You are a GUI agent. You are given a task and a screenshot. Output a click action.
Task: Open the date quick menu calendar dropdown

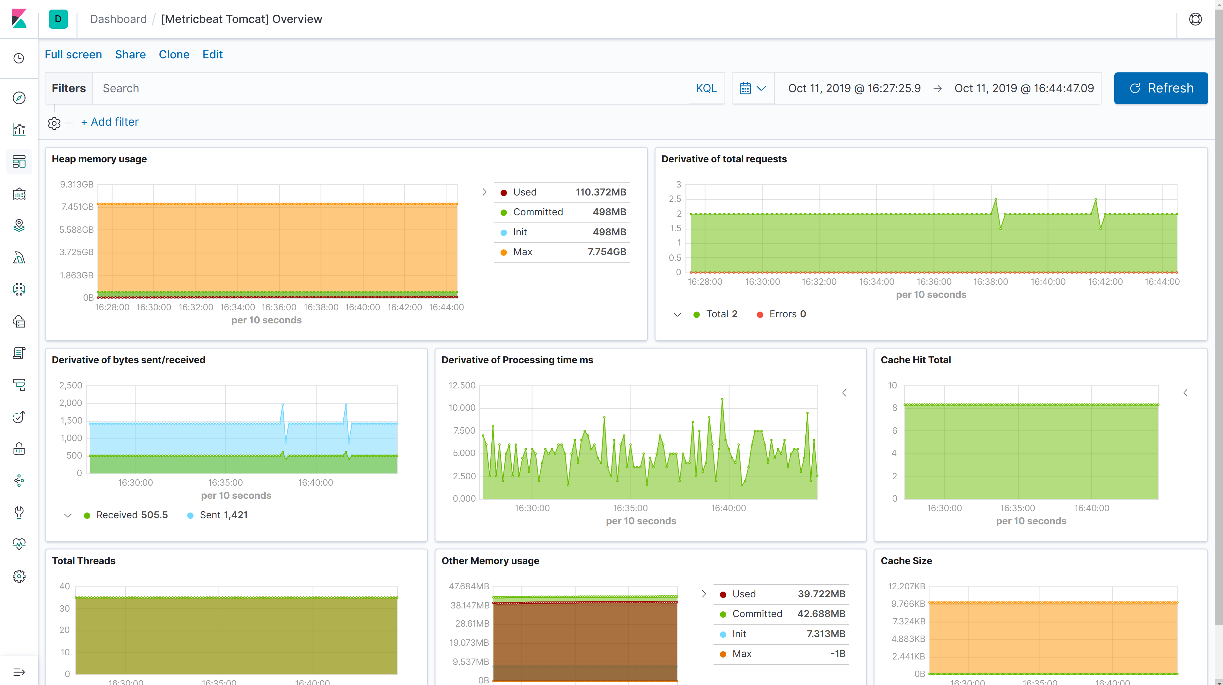(x=752, y=88)
